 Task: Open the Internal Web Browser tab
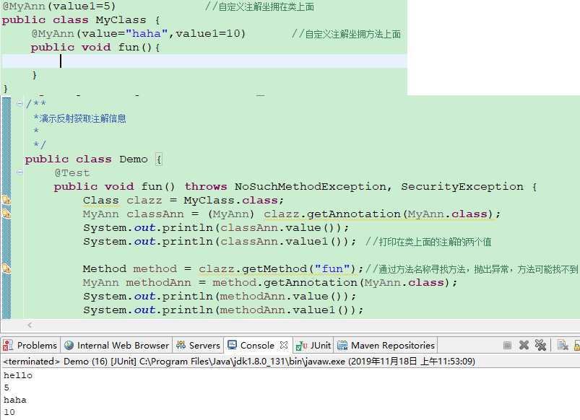[116, 346]
